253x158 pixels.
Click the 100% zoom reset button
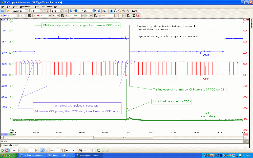135,11
